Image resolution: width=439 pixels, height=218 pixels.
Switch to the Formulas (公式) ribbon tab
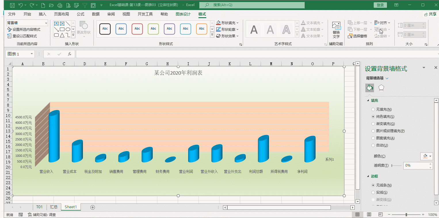pos(81,14)
